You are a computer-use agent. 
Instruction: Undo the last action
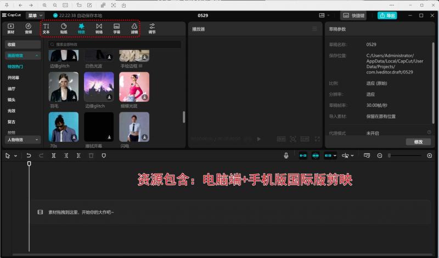[29, 156]
